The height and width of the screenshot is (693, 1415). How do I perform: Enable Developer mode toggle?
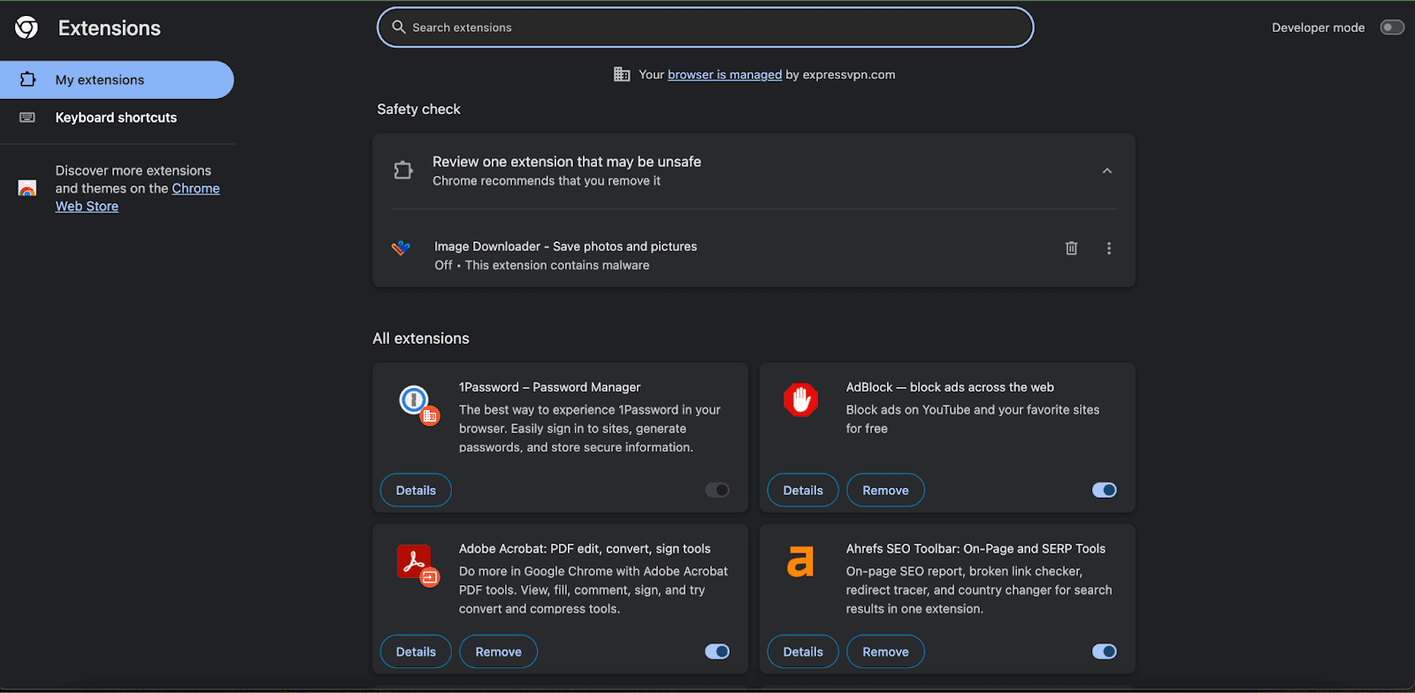[x=1391, y=27]
